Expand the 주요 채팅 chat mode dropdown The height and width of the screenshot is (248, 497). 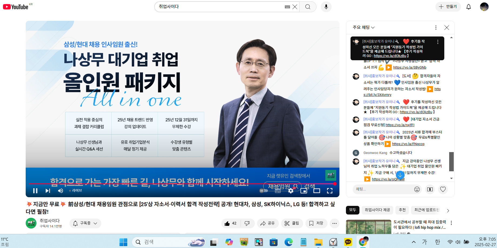tap(364, 28)
